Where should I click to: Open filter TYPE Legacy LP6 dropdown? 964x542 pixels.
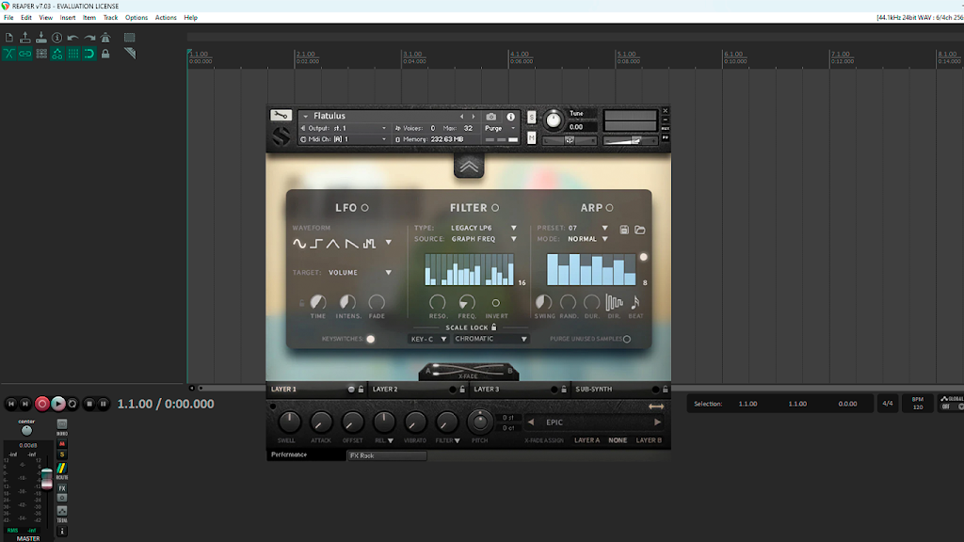(x=483, y=228)
